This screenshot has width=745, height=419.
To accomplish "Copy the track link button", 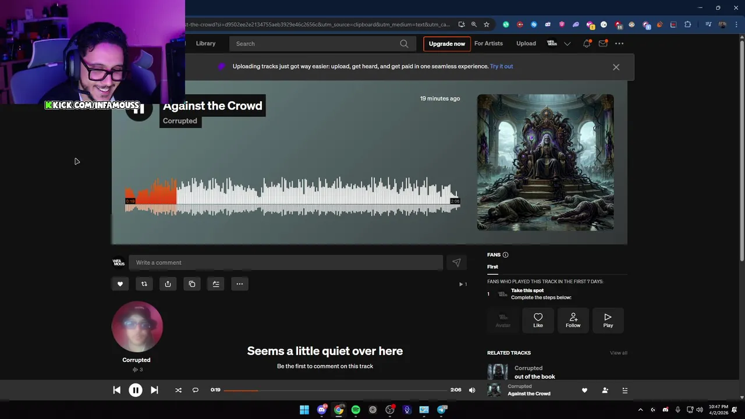I will (191, 284).
